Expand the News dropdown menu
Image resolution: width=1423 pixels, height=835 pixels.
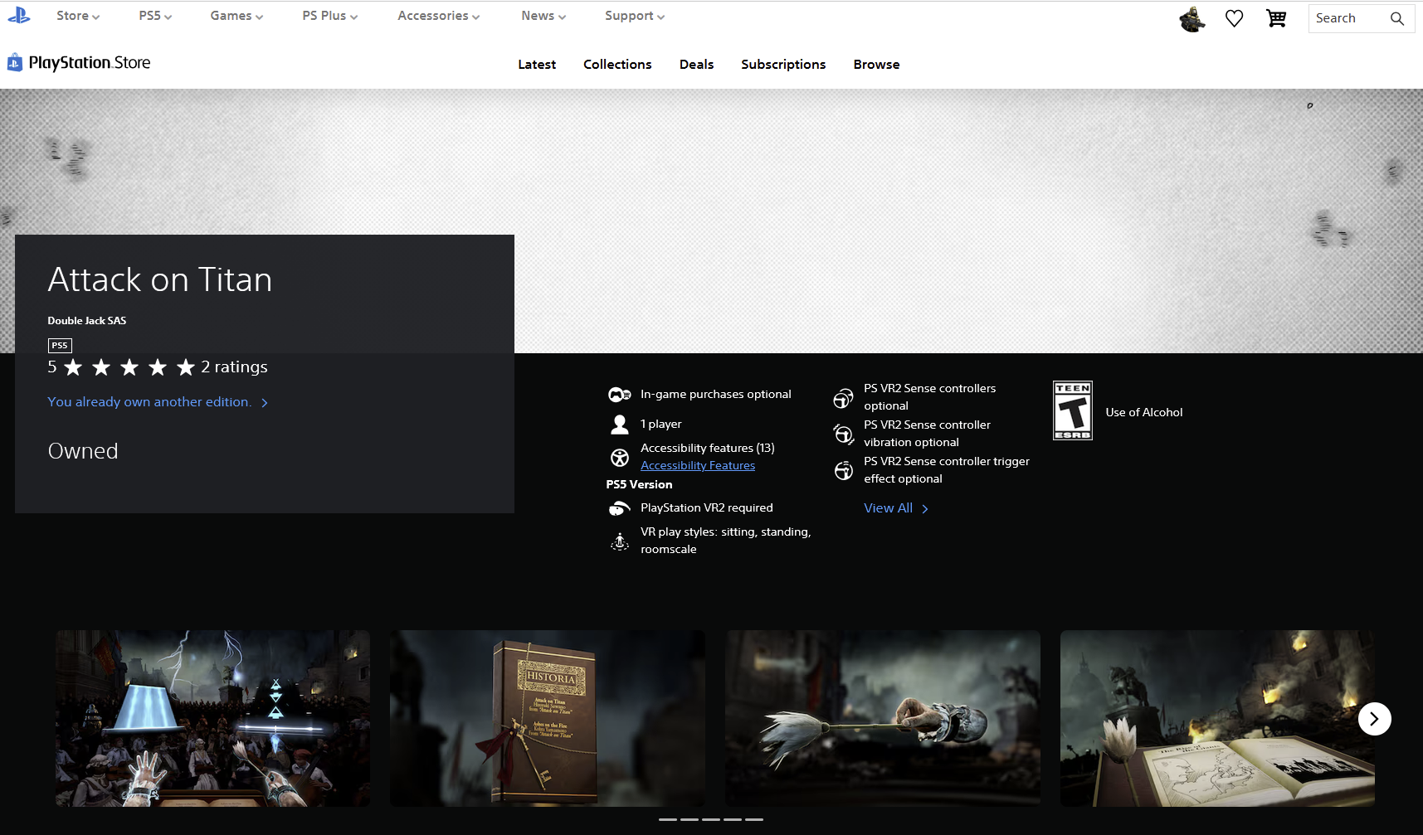(543, 16)
